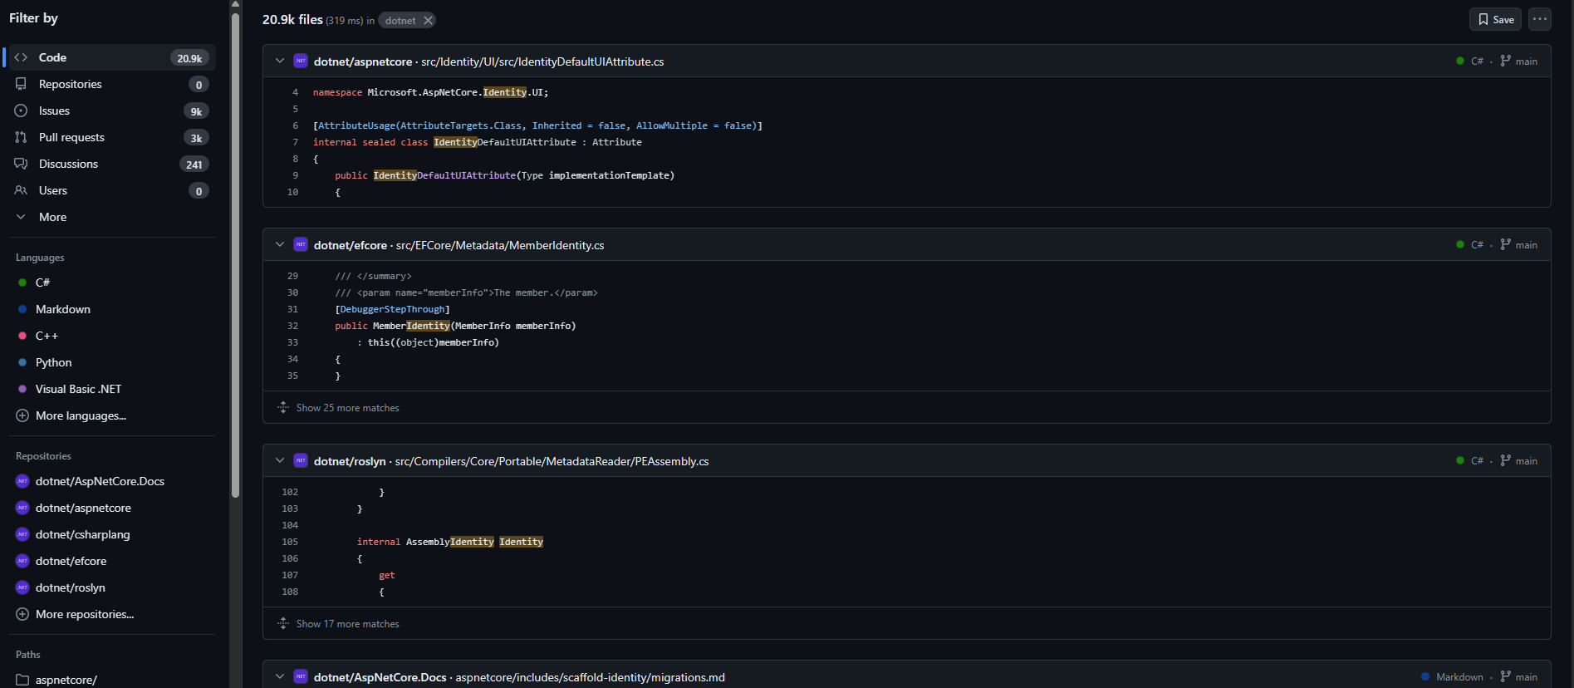
Task: Click the plus icon beside More repositories
Action: coord(22,614)
